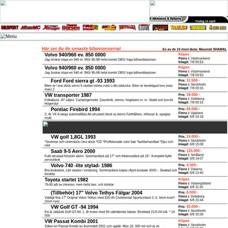Open the Bilsport magazine logo

pyautogui.click(x=10, y=27)
